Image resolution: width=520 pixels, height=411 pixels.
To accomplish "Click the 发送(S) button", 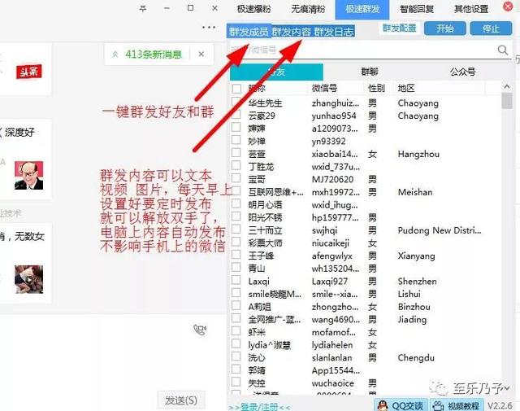I will pos(181,400).
